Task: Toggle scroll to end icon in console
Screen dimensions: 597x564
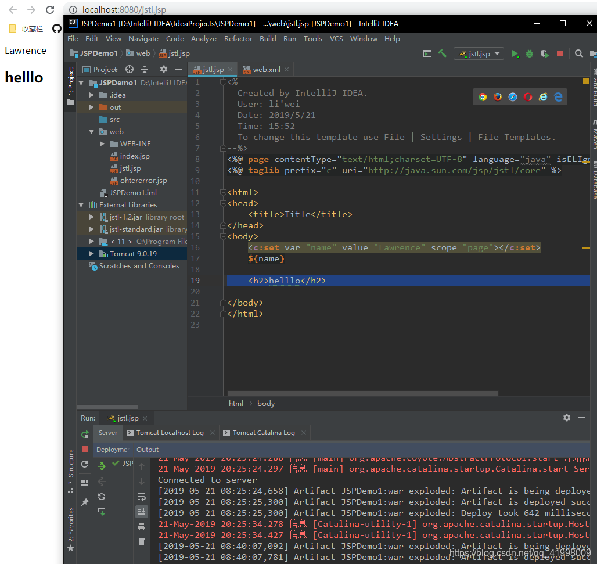Action: coord(142,512)
